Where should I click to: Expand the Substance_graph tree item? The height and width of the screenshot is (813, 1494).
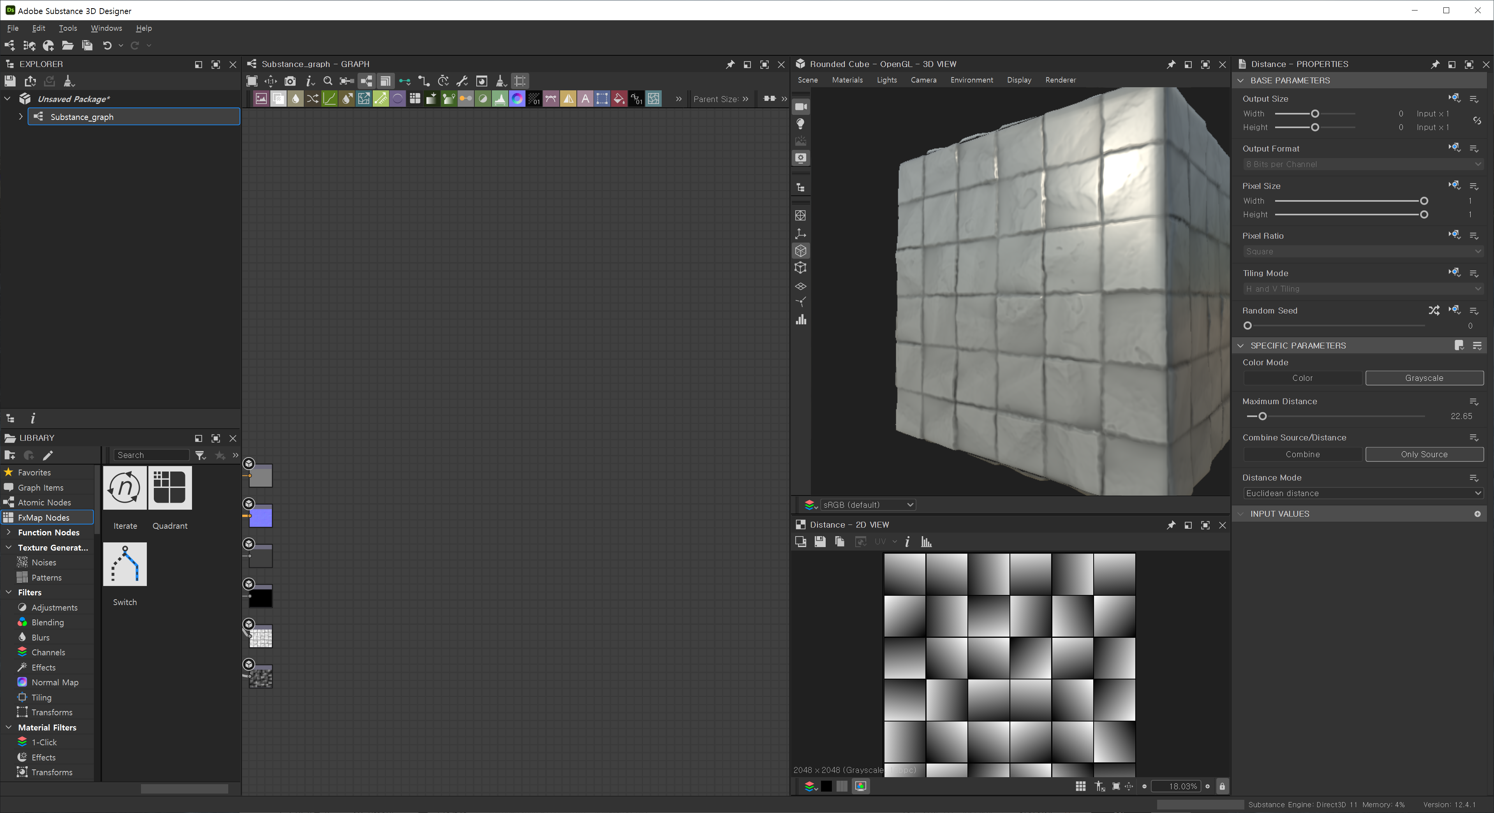21,116
